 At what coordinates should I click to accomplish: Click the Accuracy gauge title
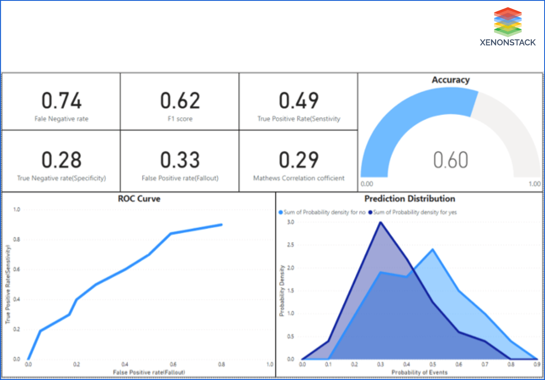pyautogui.click(x=450, y=80)
